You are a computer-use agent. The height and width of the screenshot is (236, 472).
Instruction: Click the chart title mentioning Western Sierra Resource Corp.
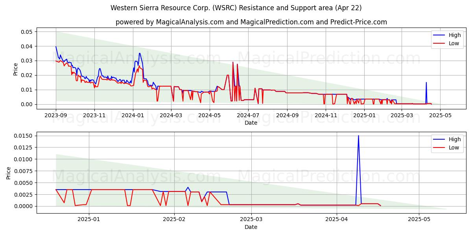pos(236,8)
